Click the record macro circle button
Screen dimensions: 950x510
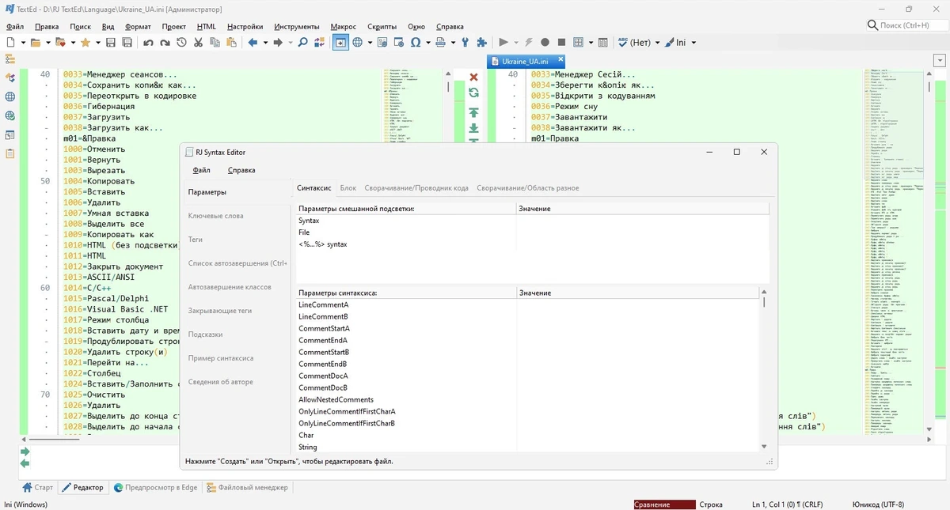coord(545,43)
